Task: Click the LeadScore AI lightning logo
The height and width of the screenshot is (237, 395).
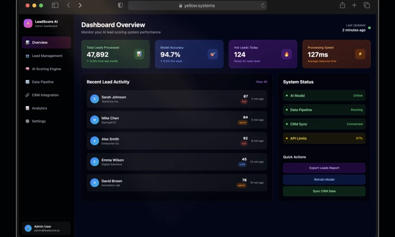Action: tap(28, 23)
